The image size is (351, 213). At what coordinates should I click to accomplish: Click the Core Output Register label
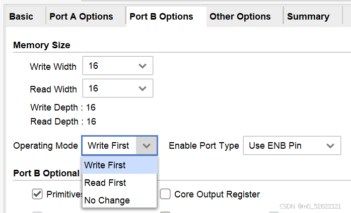(x=217, y=194)
